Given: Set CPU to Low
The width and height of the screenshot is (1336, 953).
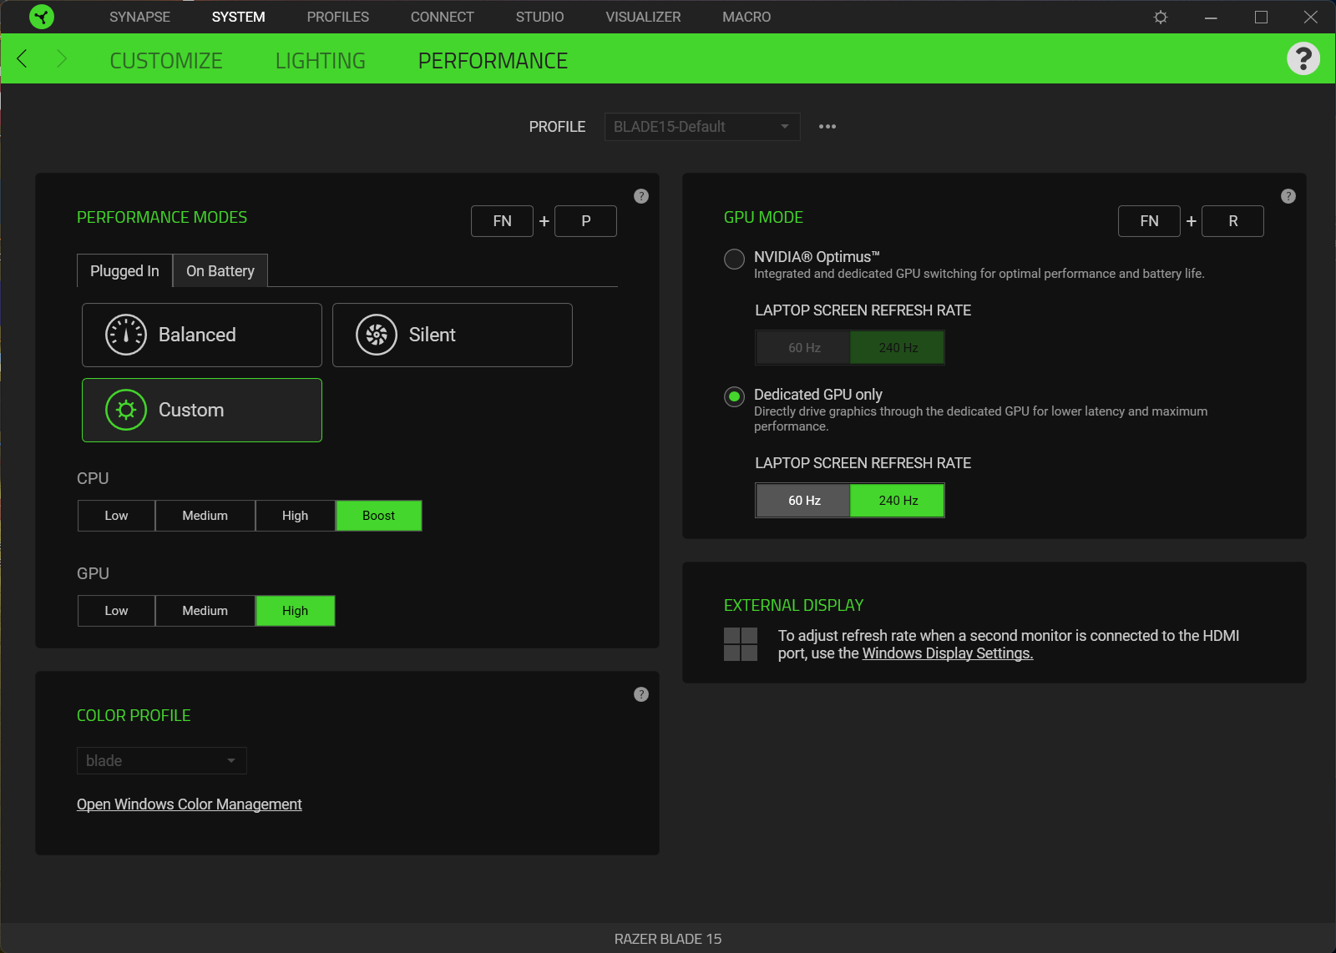Looking at the screenshot, I should tap(116, 516).
